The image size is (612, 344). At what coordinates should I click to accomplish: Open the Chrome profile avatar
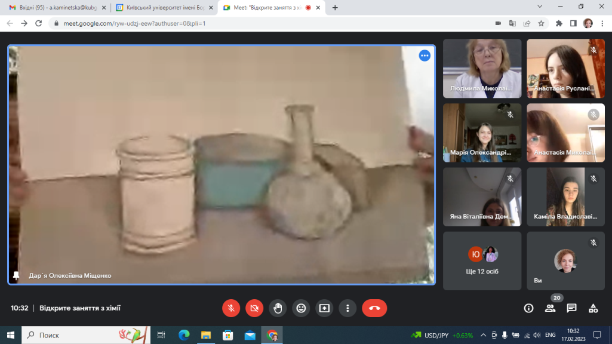[588, 23]
